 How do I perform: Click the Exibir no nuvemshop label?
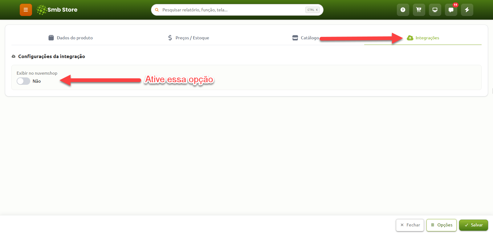pos(37,73)
